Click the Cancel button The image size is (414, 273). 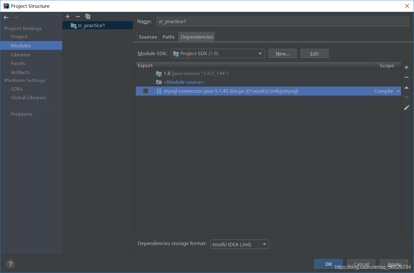point(361,264)
